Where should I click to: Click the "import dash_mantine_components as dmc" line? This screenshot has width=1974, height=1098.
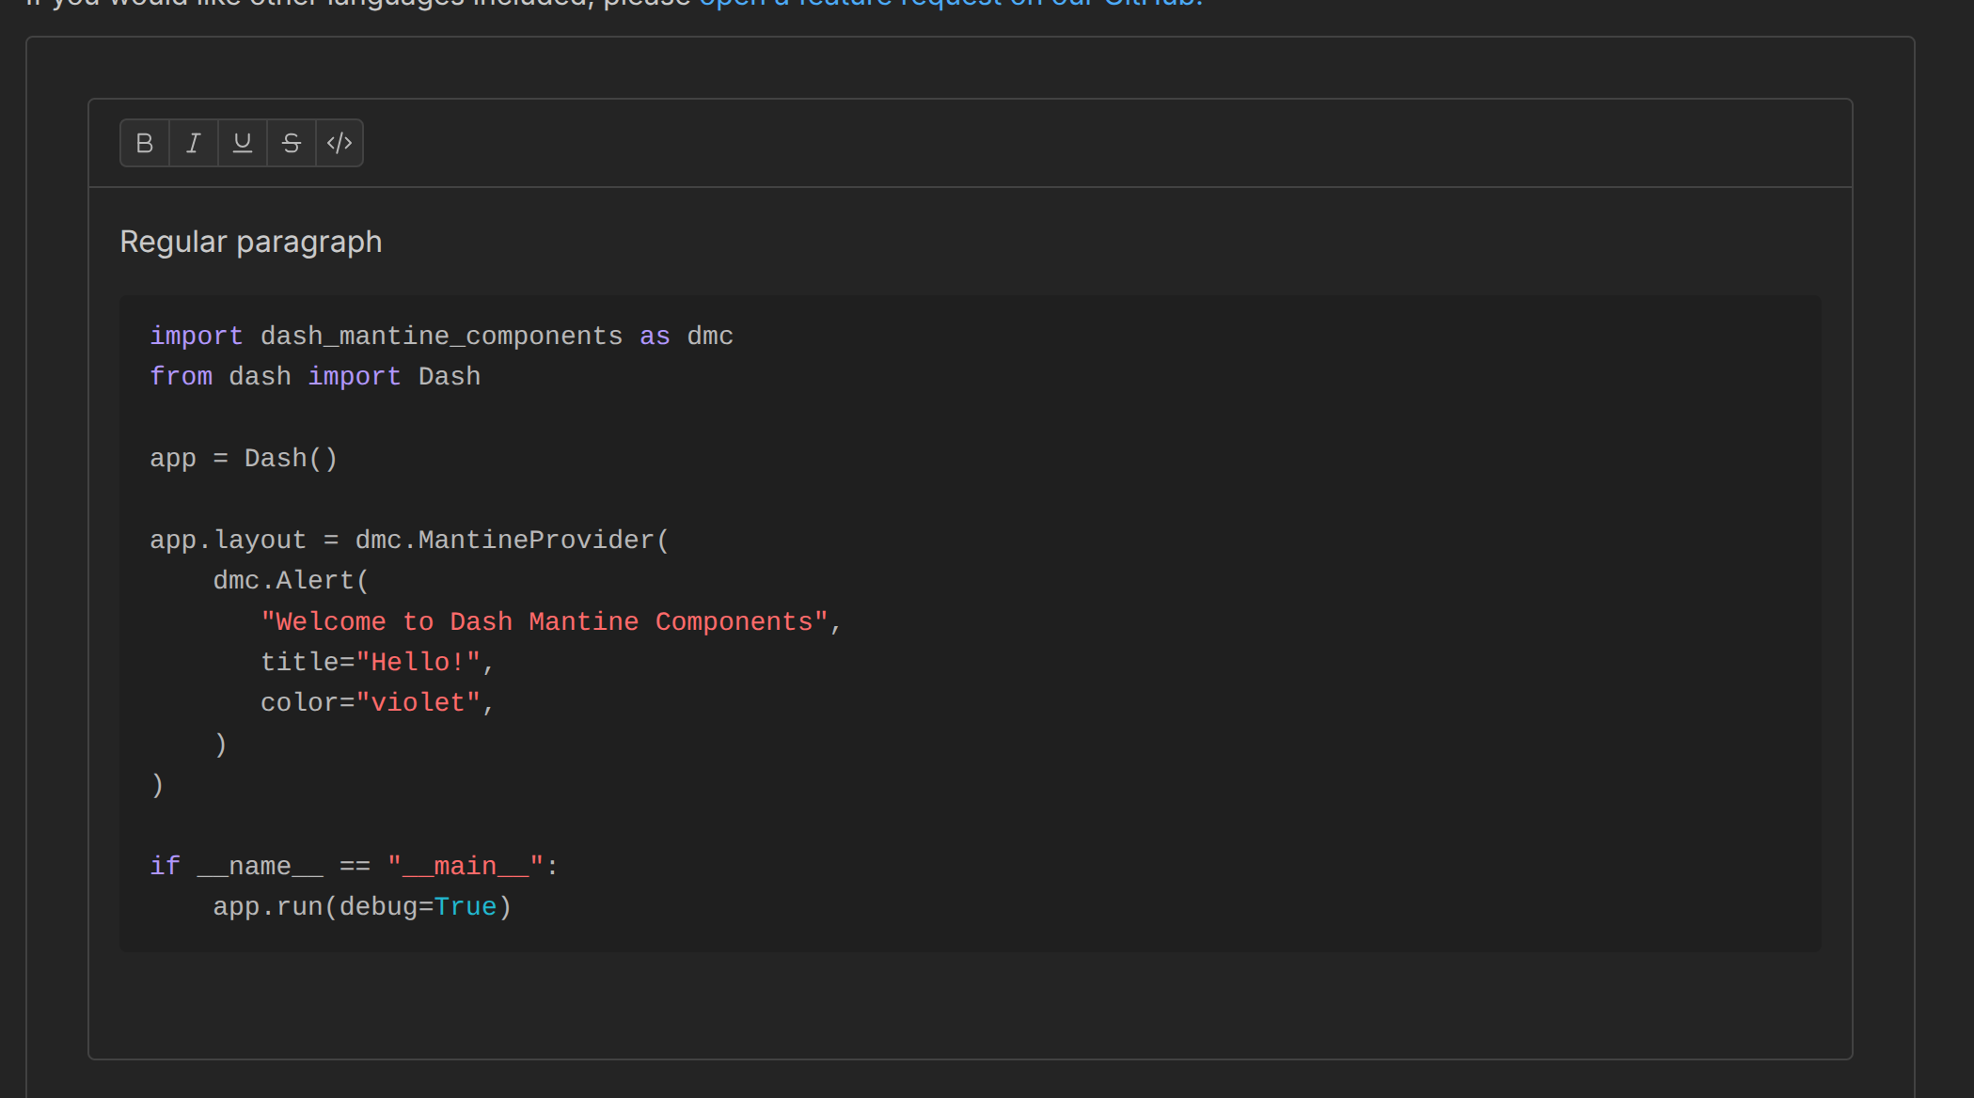click(441, 337)
